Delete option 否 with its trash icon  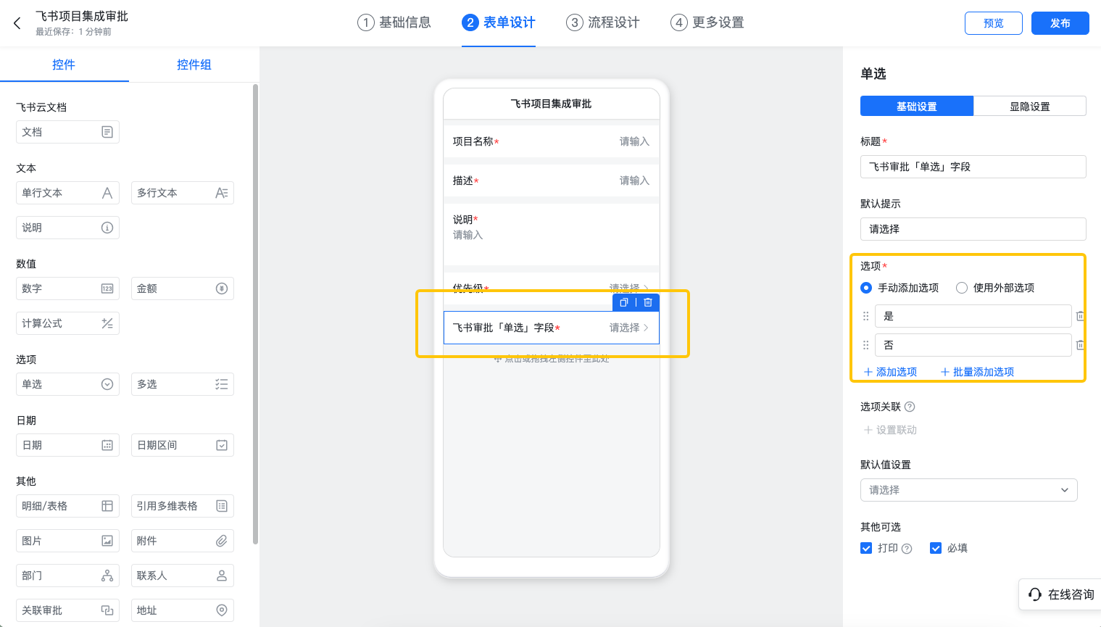coord(1080,345)
